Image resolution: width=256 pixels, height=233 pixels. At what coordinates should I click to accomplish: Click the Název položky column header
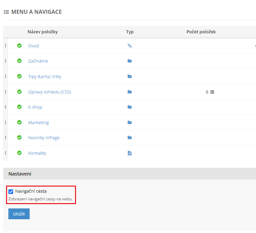tap(42, 32)
